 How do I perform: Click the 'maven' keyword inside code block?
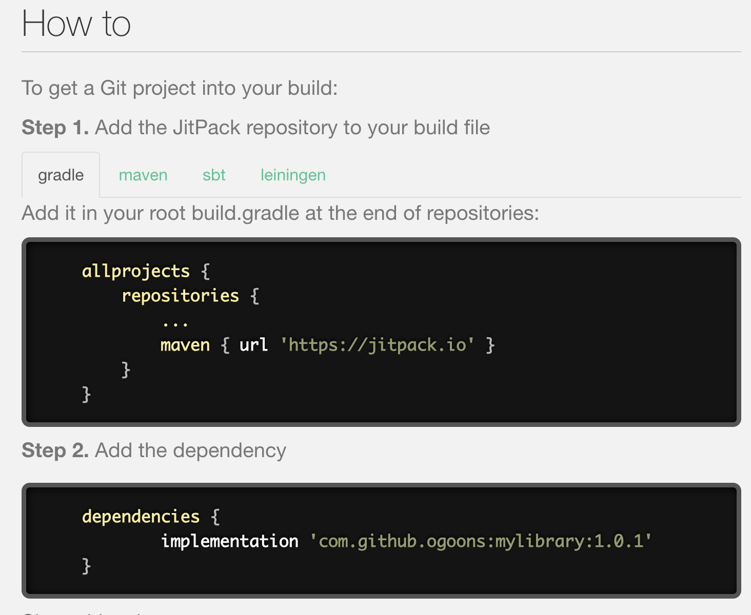point(185,345)
